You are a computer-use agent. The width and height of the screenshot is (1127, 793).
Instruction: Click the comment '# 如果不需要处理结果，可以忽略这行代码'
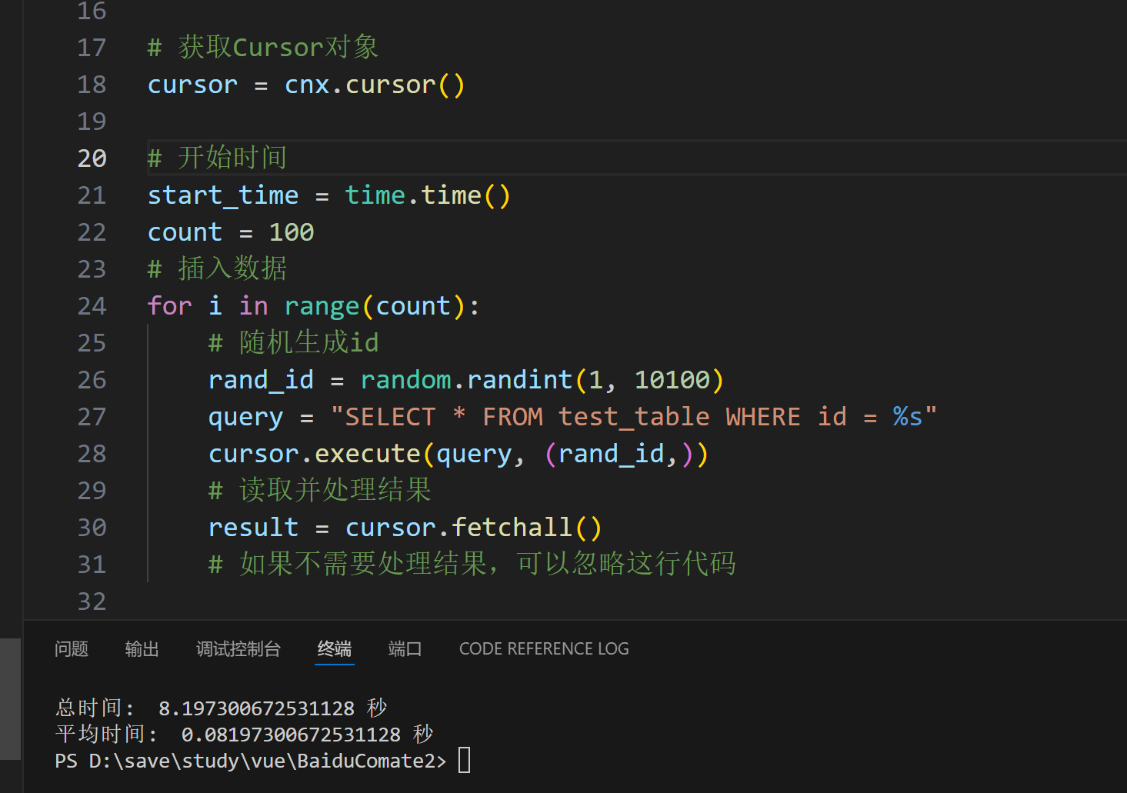click(x=472, y=564)
